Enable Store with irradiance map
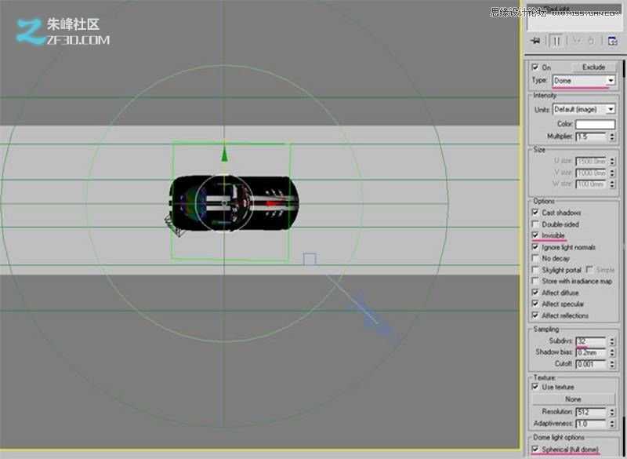 535,281
